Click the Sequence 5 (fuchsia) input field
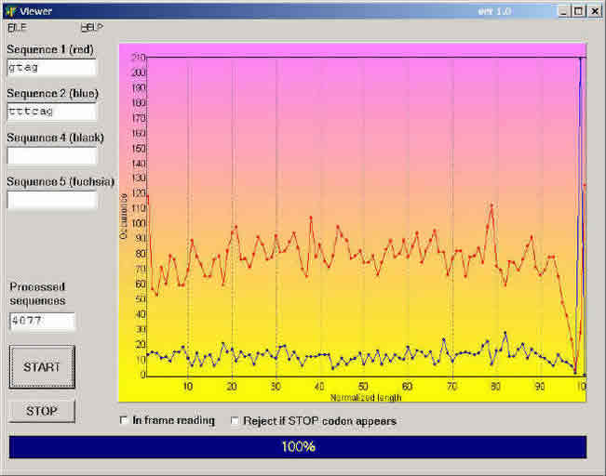 click(51, 200)
